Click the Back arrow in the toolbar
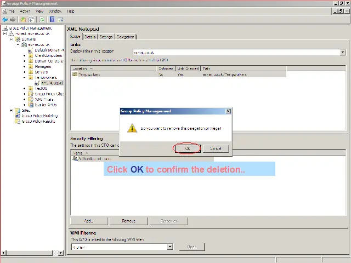The height and width of the screenshot is (263, 351). (5, 19)
